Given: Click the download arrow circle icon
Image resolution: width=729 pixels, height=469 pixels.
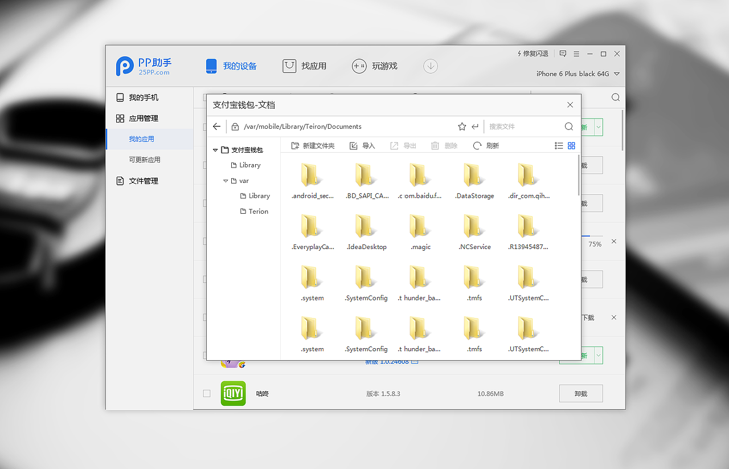Looking at the screenshot, I should click(x=430, y=66).
